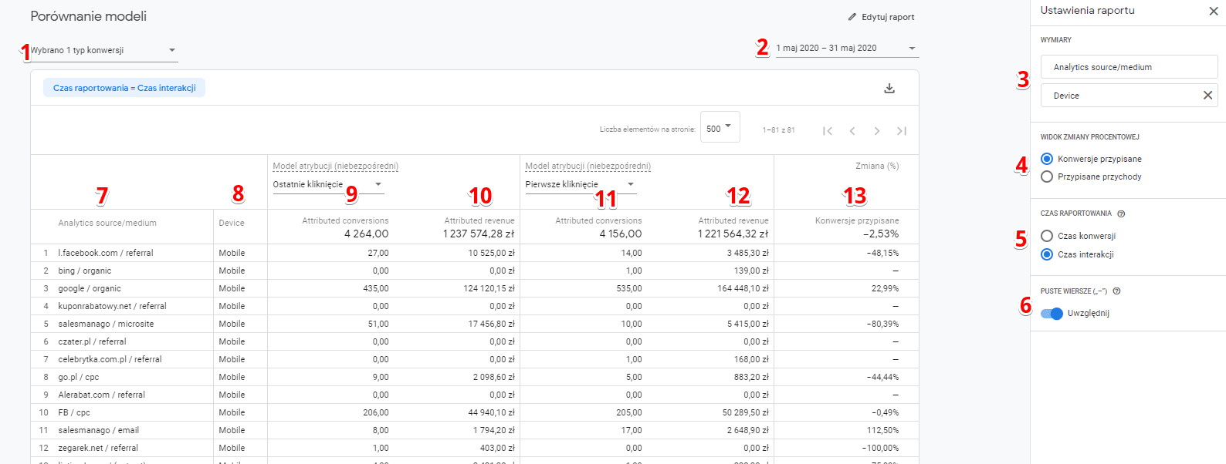Click the Edytuj raport pencil icon
Screen dimensions: 1226x464
852,17
